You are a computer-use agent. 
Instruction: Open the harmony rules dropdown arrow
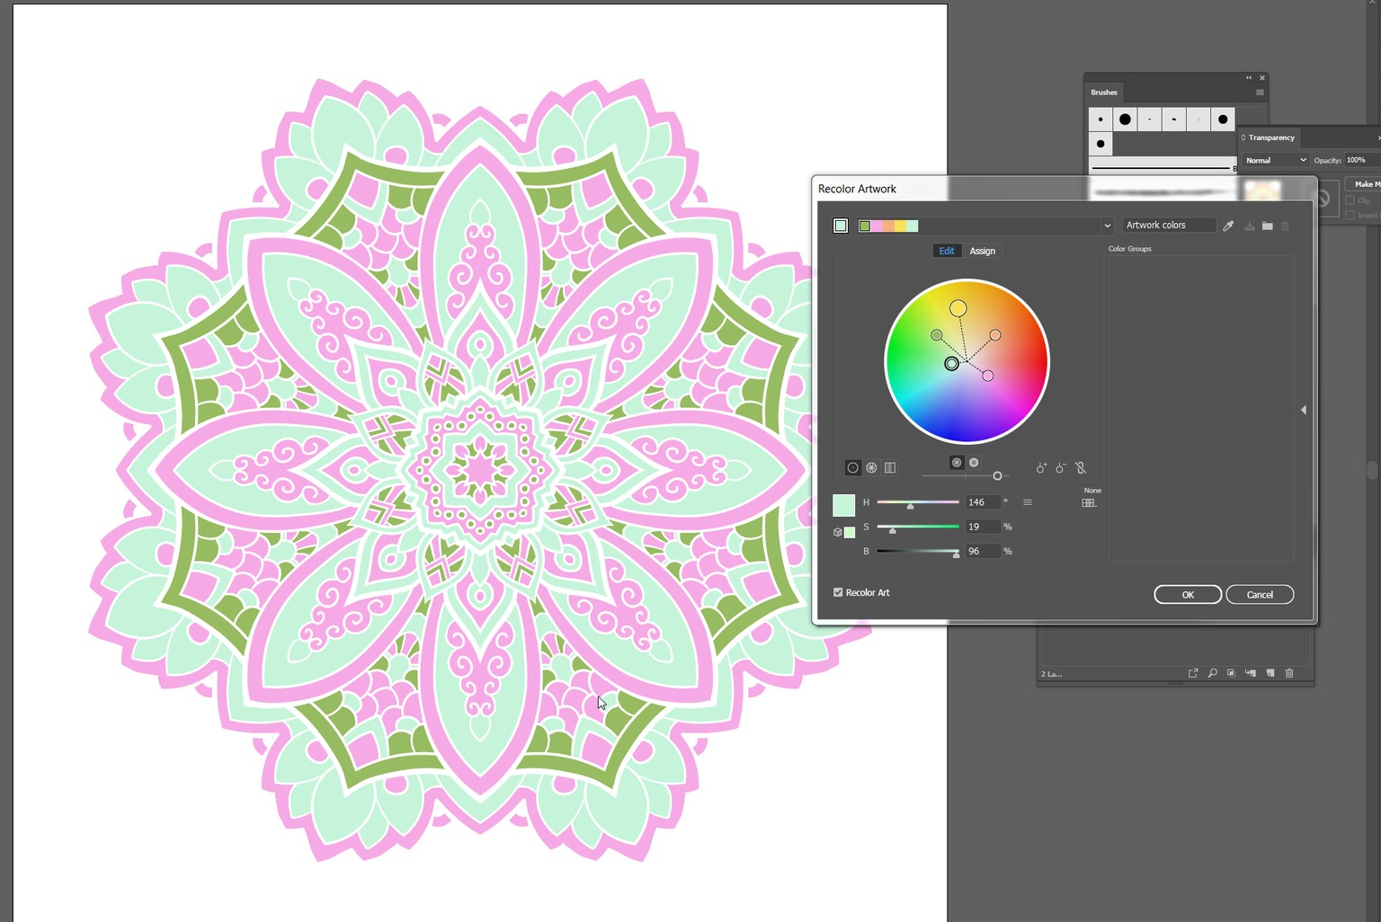(1107, 226)
